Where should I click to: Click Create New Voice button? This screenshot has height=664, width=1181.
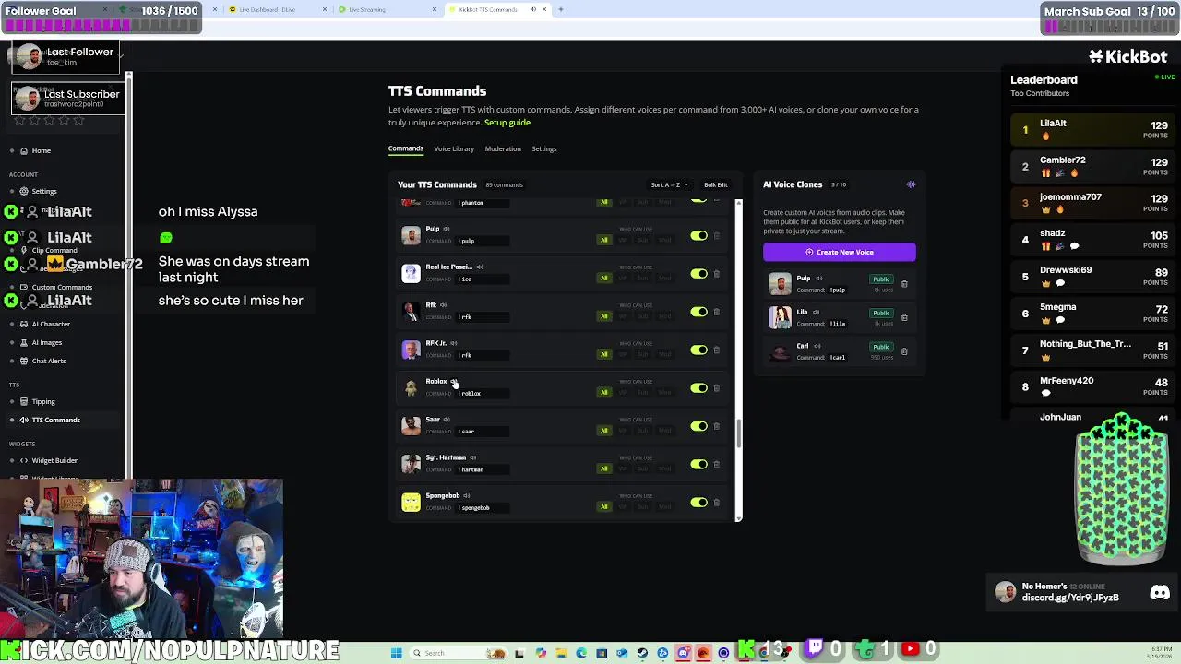pyautogui.click(x=840, y=252)
